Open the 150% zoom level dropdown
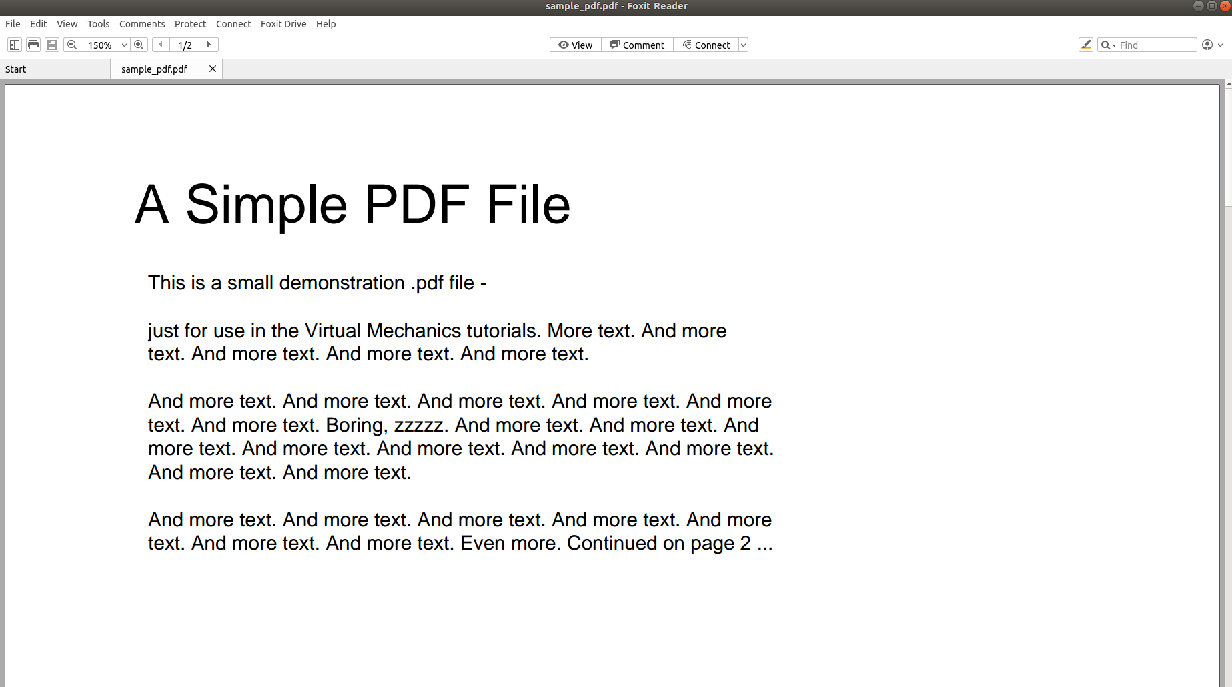Viewport: 1232px width, 687px height. tap(124, 45)
